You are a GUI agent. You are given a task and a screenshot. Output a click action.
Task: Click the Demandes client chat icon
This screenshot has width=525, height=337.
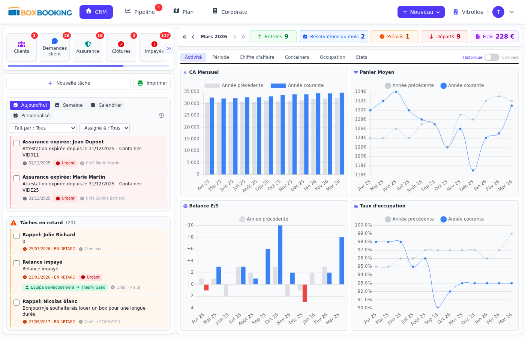click(x=55, y=42)
